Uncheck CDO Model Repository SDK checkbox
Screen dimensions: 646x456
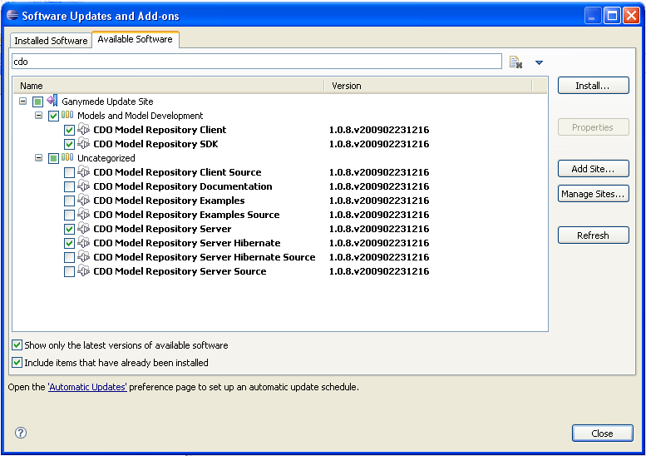(69, 144)
